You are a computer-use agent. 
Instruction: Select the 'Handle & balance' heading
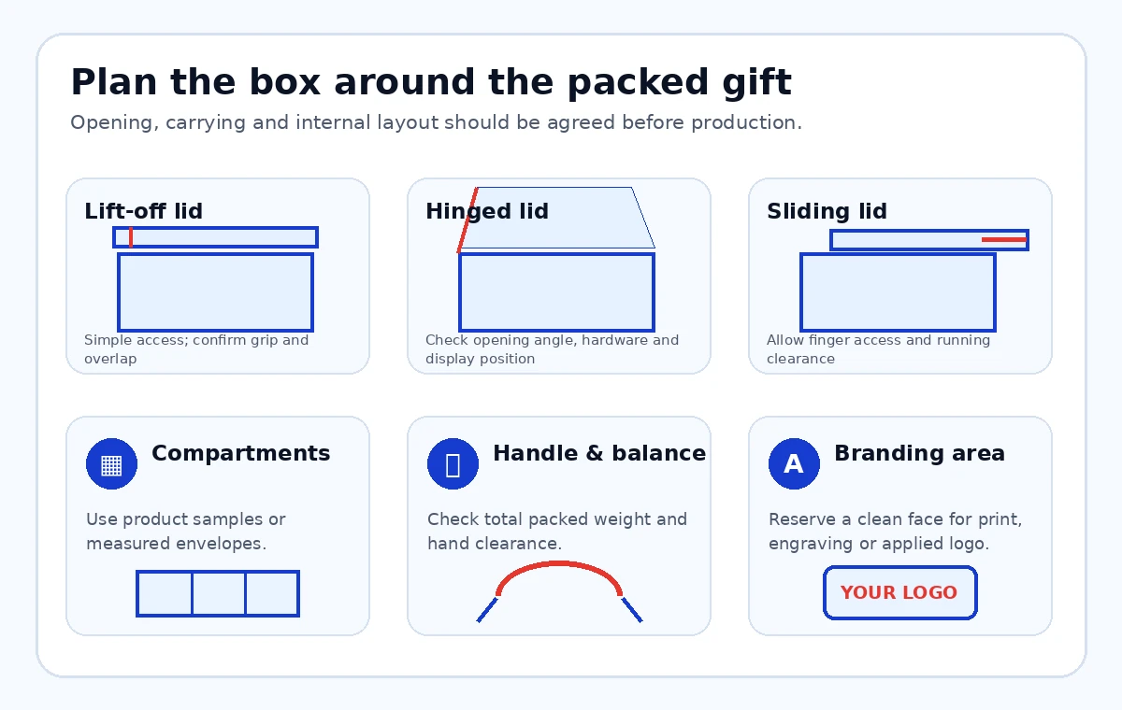(x=599, y=453)
